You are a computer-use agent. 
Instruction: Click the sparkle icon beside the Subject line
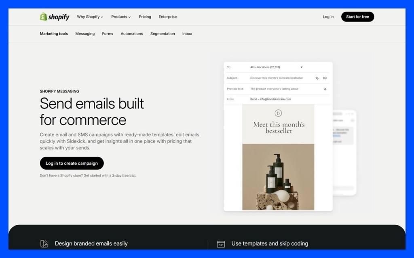click(317, 78)
